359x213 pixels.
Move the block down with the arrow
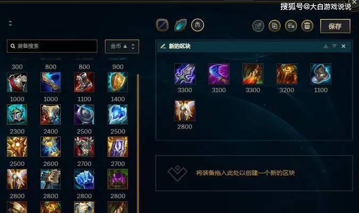(x=335, y=46)
